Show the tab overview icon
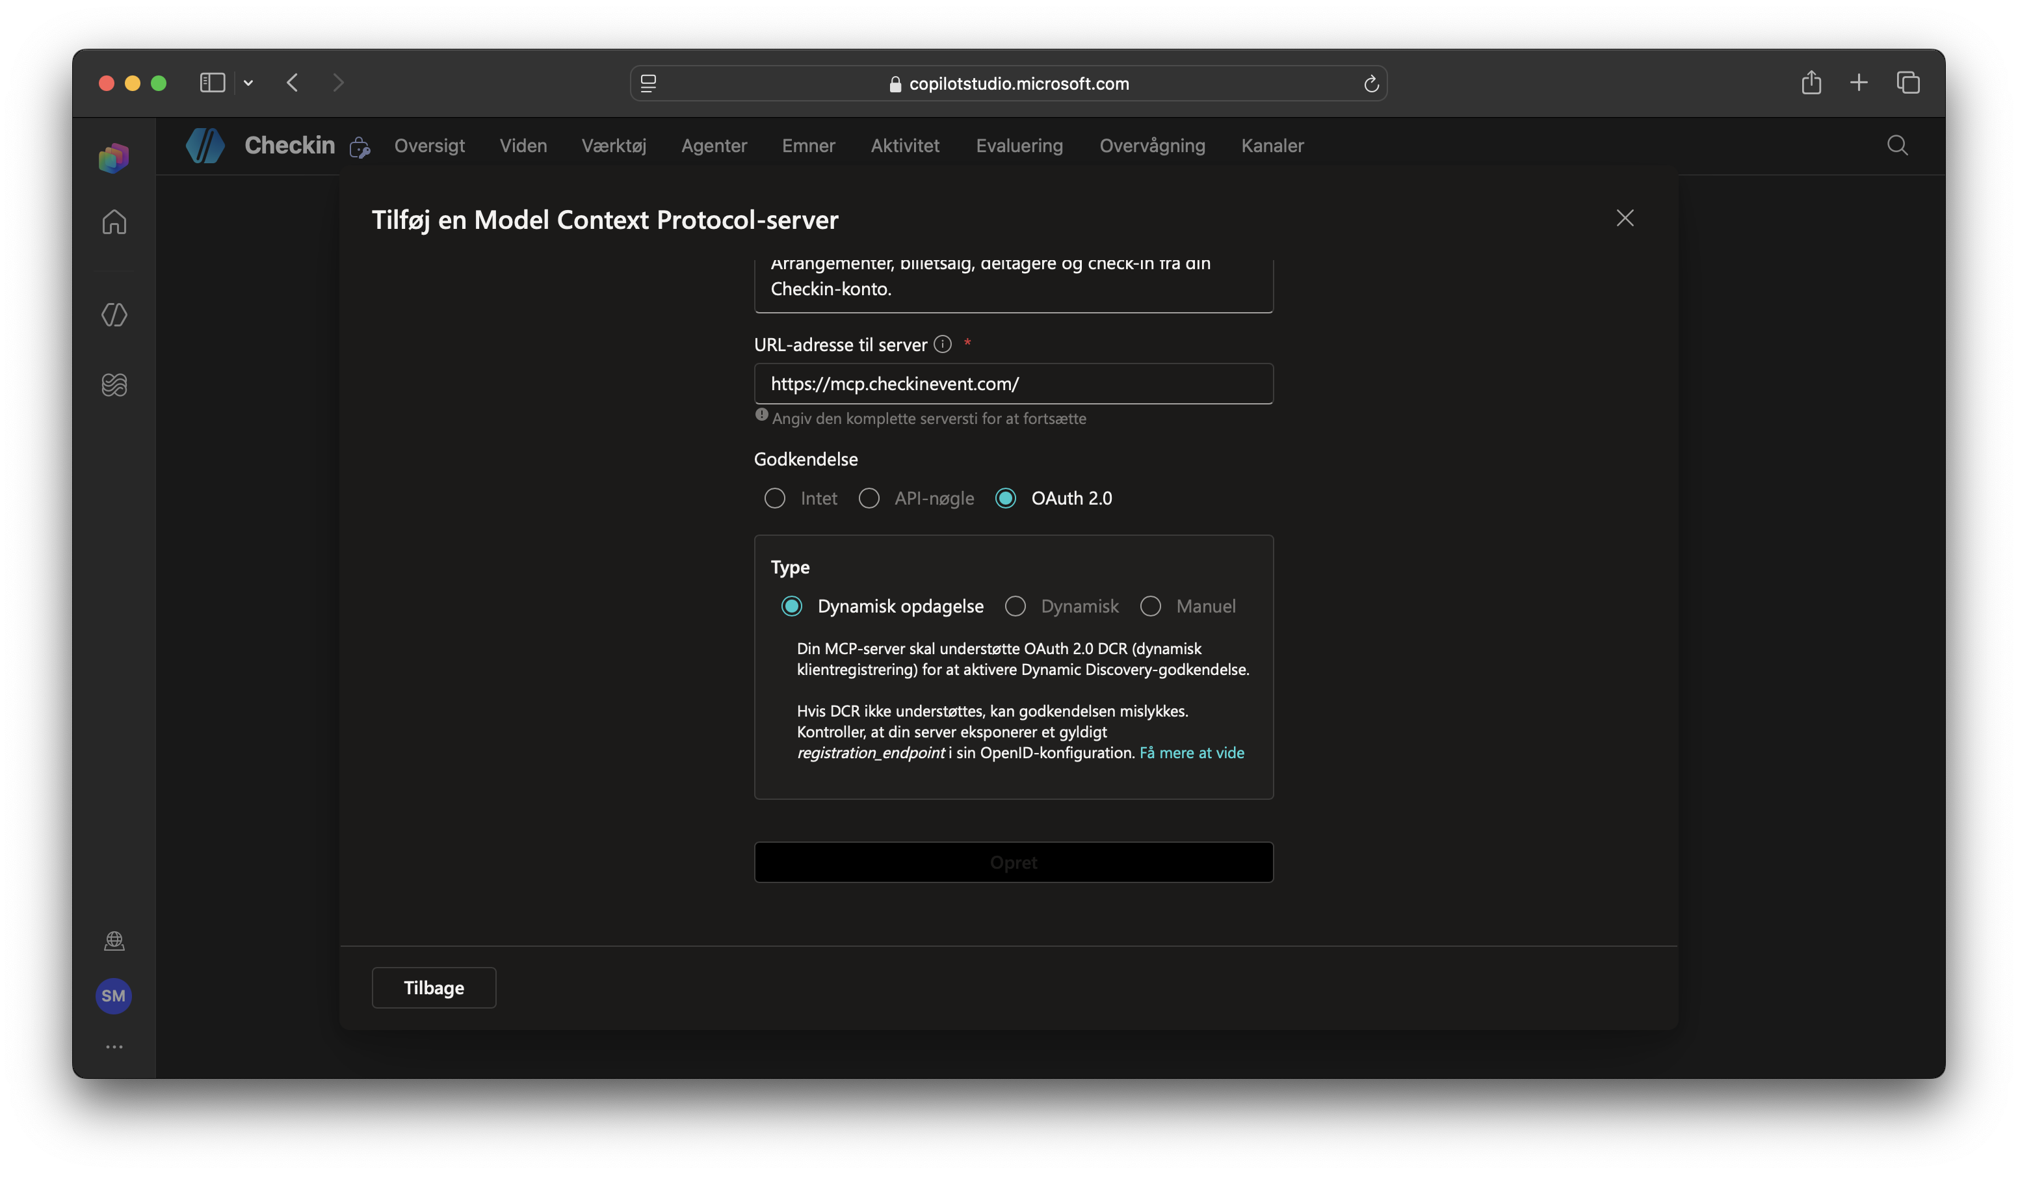Image resolution: width=2018 pixels, height=1177 pixels. (1908, 83)
